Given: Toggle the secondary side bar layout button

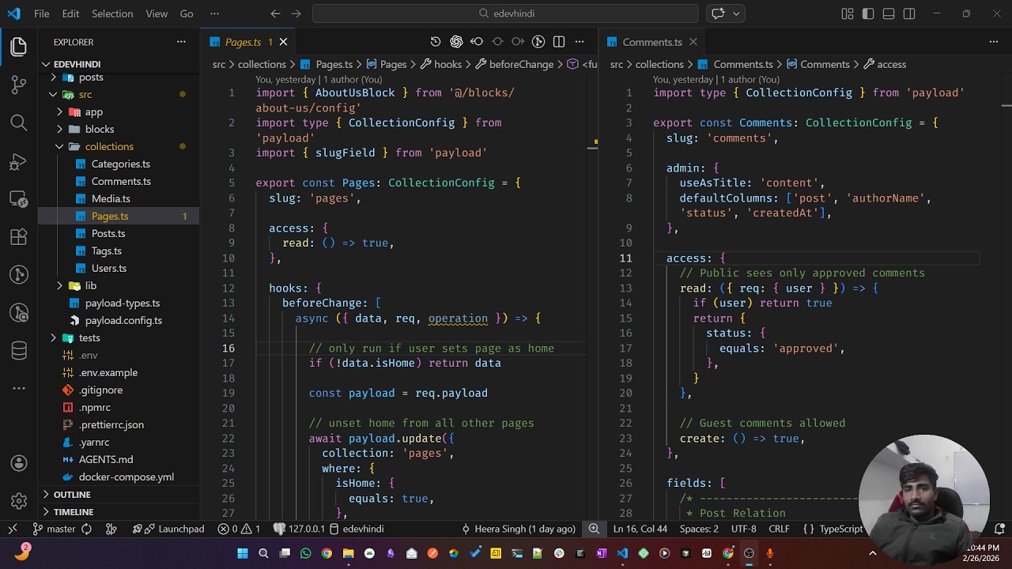Looking at the screenshot, I should pos(909,13).
